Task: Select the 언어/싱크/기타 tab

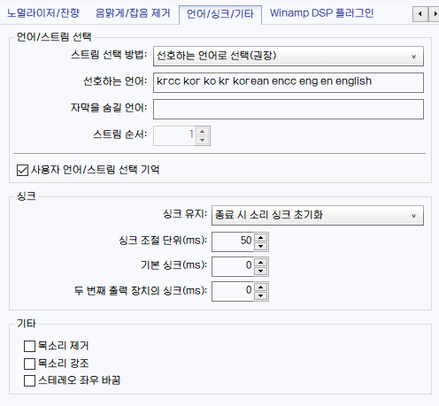Action: [x=220, y=14]
